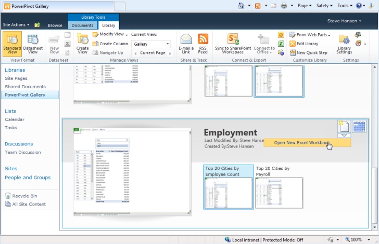
Task: Open the Calendar list
Action: (15, 119)
